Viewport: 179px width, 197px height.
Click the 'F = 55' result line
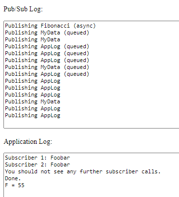coord(15,185)
